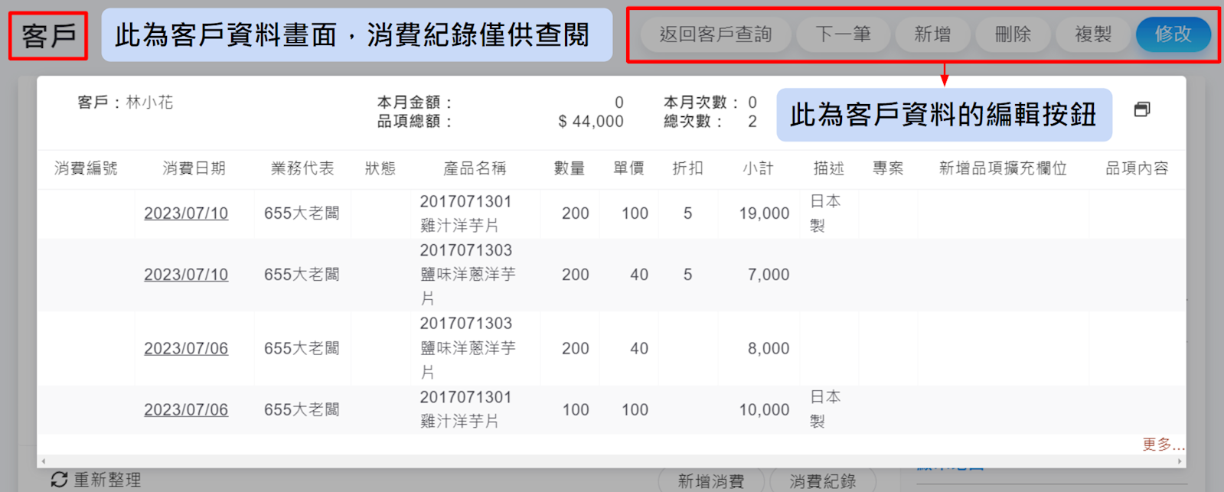1224x492 pixels.
Task: Click the left arrow of the horizontal scrollbar
Action: coord(44,461)
